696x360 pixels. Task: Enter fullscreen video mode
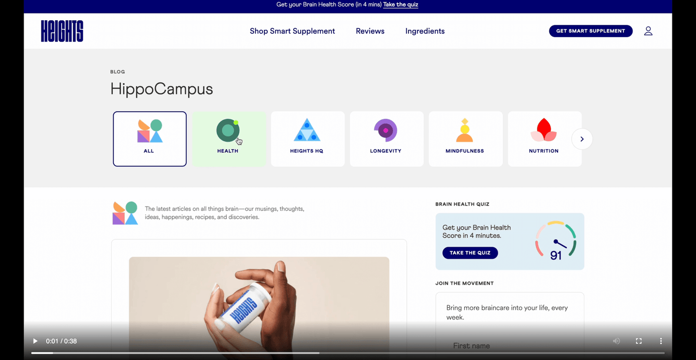(639, 341)
